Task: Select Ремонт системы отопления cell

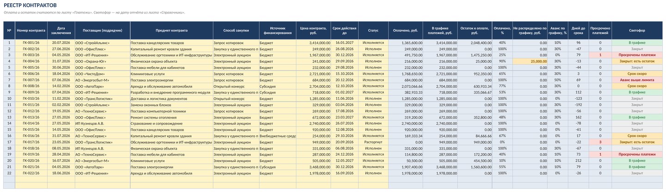Action: [x=172, y=117]
